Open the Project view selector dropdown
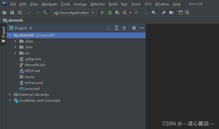The width and height of the screenshot is (219, 129). coord(21,28)
